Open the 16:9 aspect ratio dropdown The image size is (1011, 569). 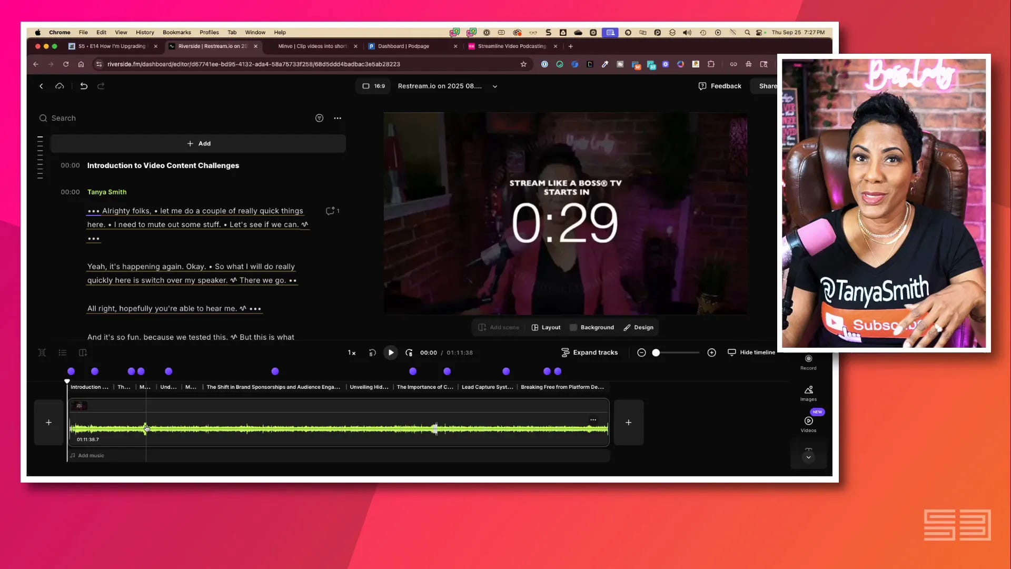pyautogui.click(x=373, y=86)
